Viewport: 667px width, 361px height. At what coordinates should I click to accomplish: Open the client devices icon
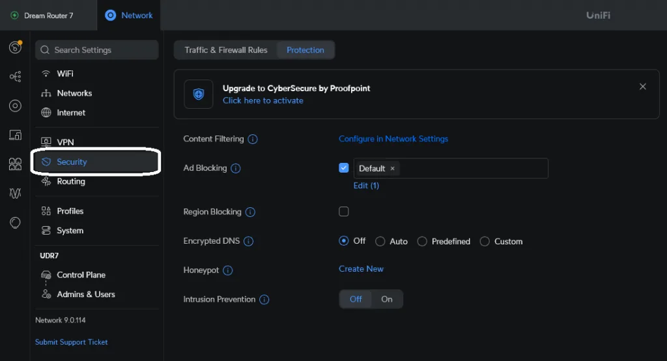tap(16, 135)
